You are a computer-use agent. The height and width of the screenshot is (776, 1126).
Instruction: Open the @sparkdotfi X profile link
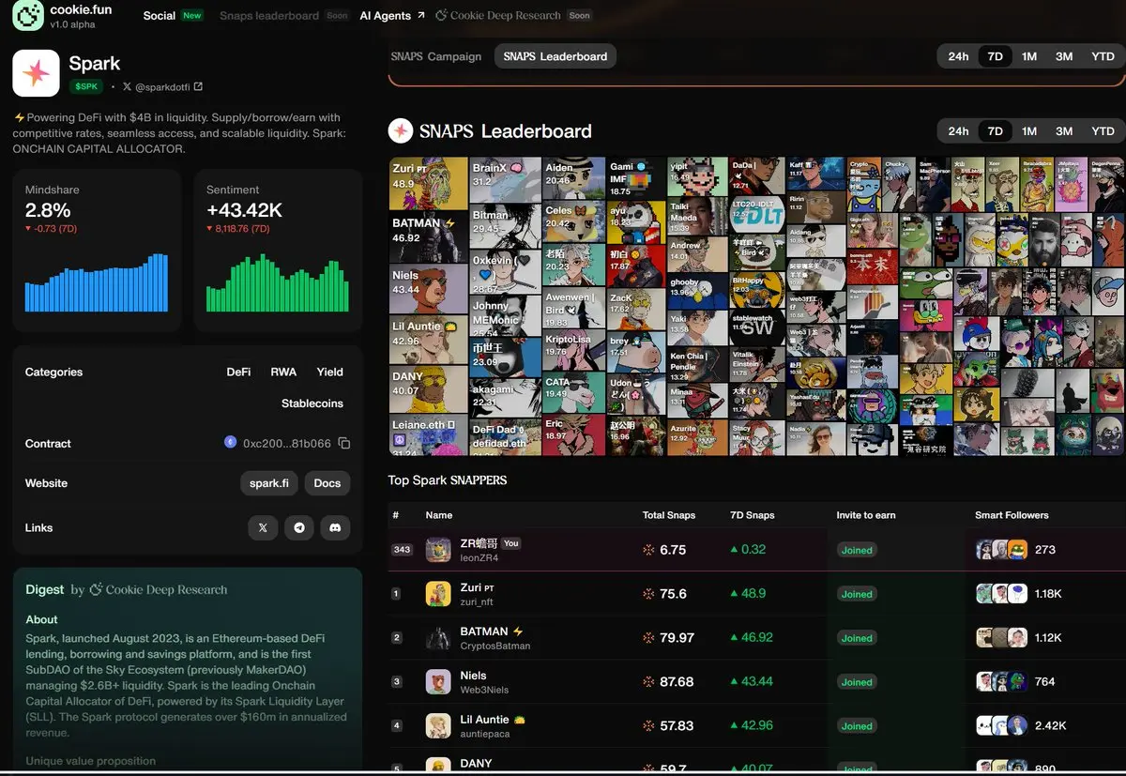pos(162,86)
